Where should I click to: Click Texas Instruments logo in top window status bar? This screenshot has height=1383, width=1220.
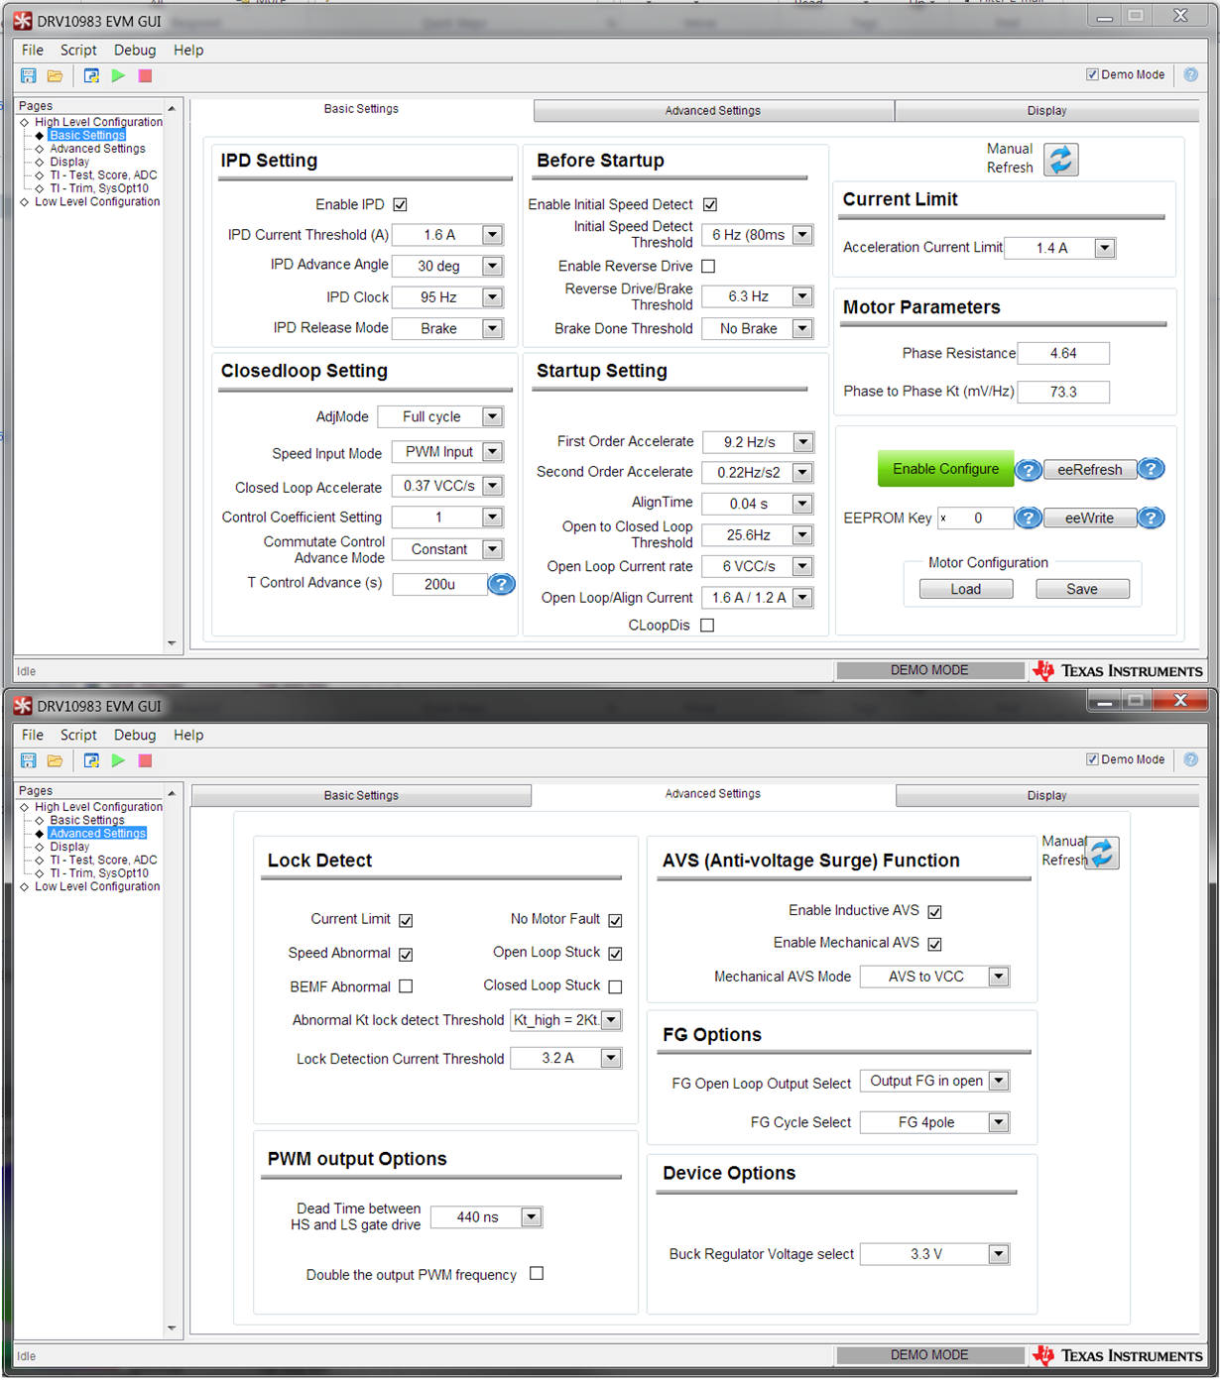tap(1118, 670)
